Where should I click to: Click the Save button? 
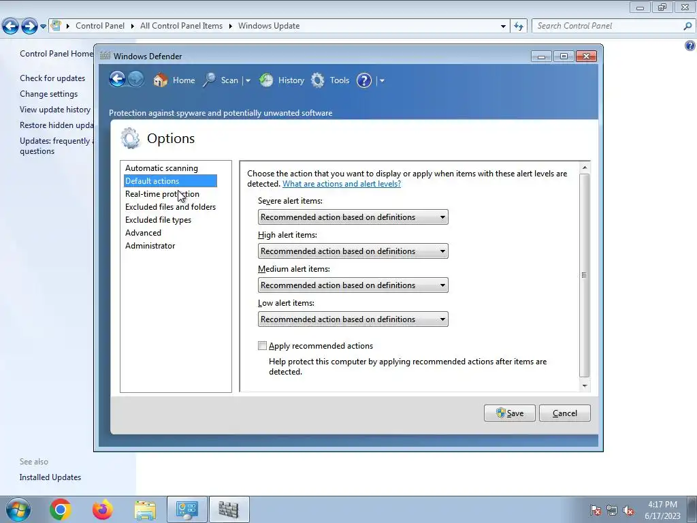pyautogui.click(x=509, y=413)
